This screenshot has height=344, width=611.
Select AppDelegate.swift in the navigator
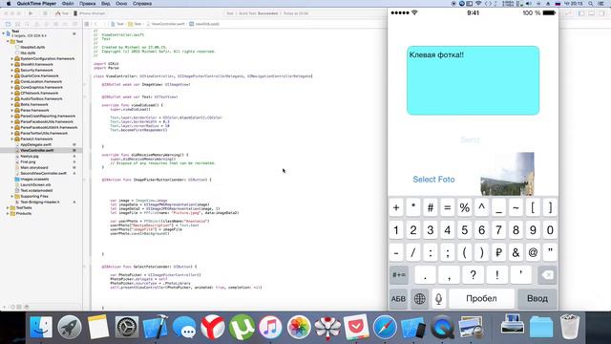coord(35,144)
